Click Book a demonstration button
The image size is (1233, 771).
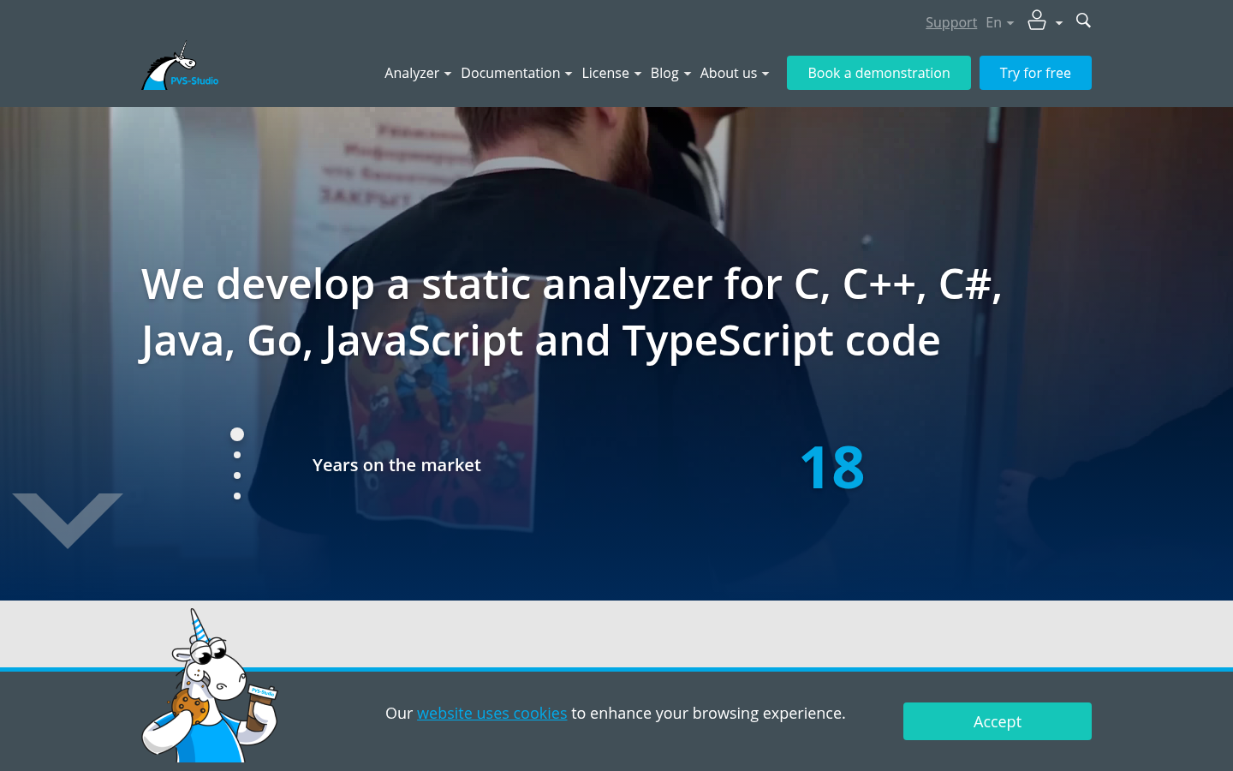pos(879,73)
